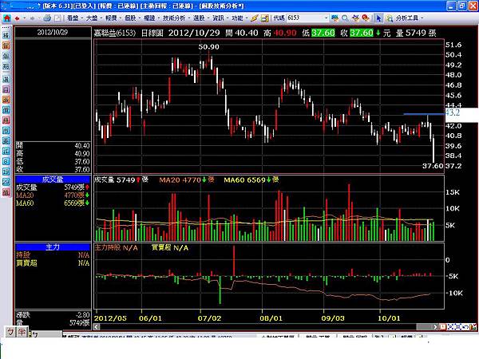The image size is (479, 359).
Task: Click the 期 sidebar icon
Action: click(x=6, y=66)
